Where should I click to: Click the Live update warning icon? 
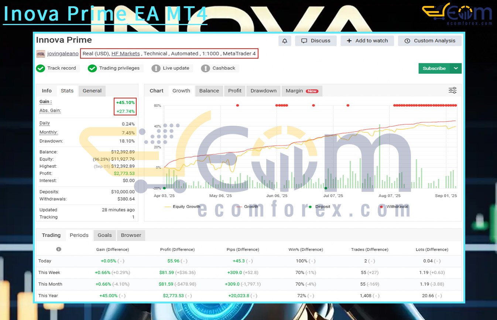(156, 68)
